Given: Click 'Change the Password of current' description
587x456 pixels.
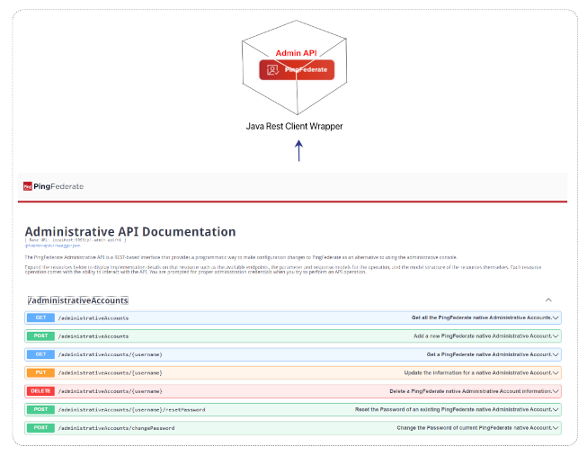Looking at the screenshot, I should click(475, 428).
